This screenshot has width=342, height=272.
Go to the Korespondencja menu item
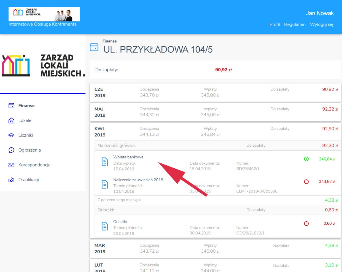pyautogui.click(x=34, y=165)
